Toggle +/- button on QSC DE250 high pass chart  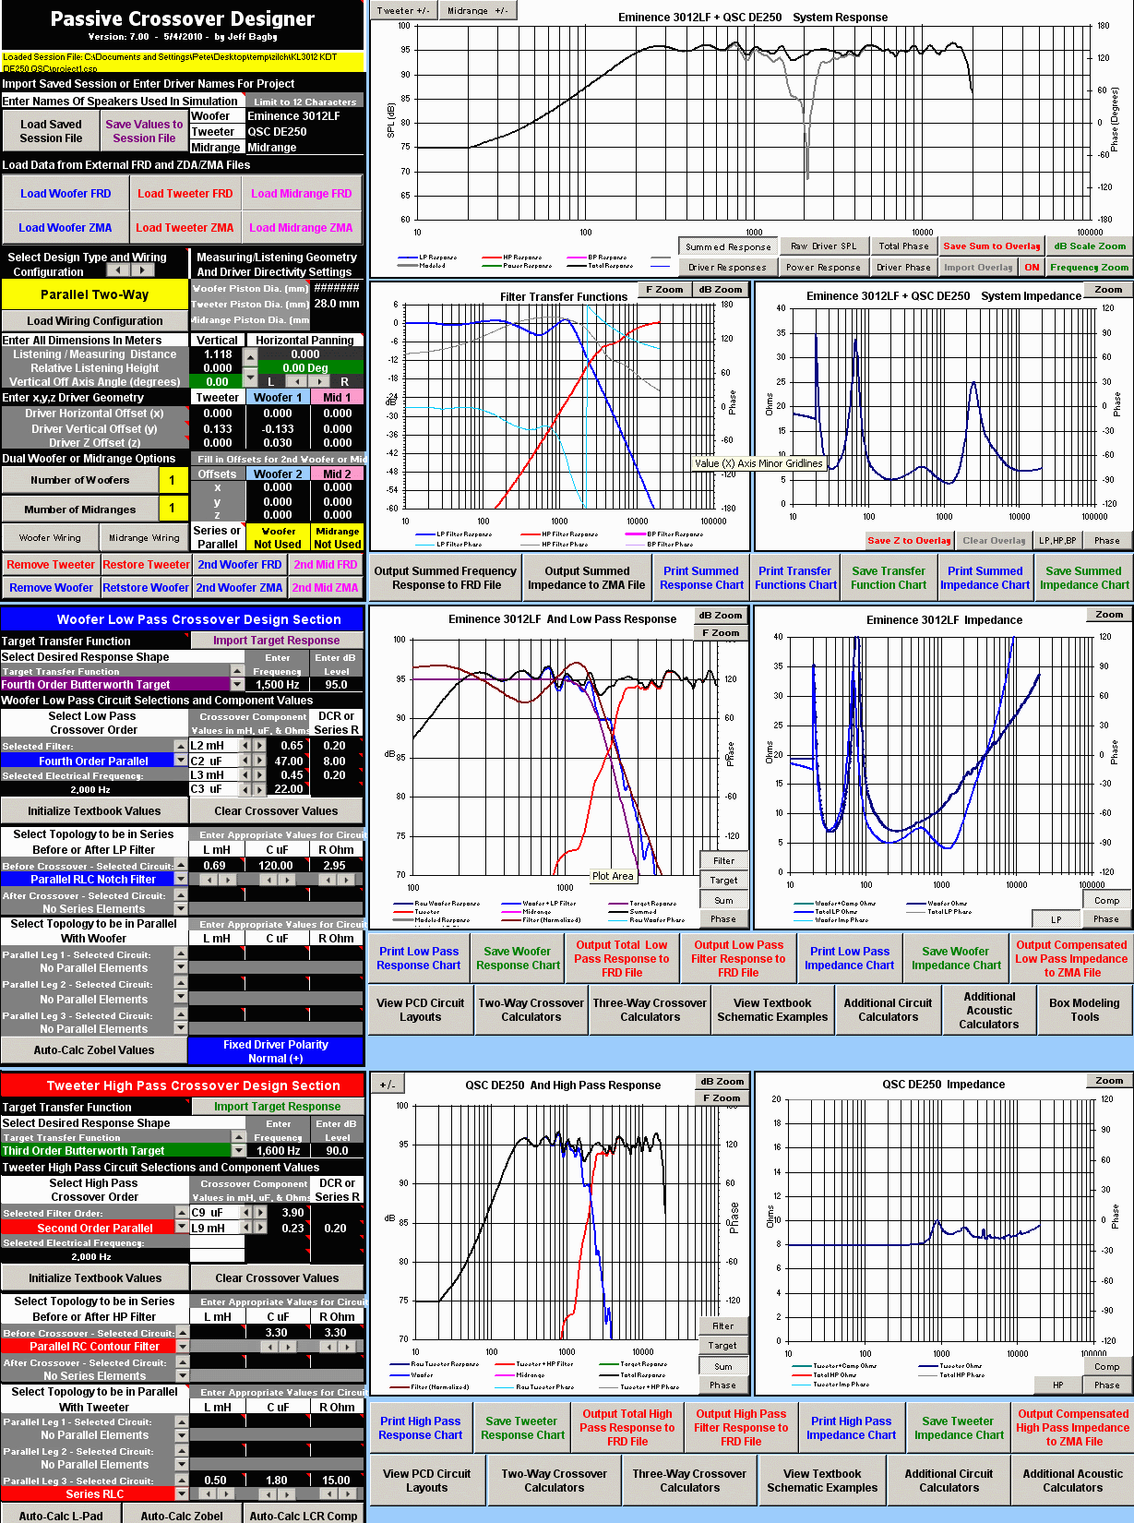(x=388, y=1085)
